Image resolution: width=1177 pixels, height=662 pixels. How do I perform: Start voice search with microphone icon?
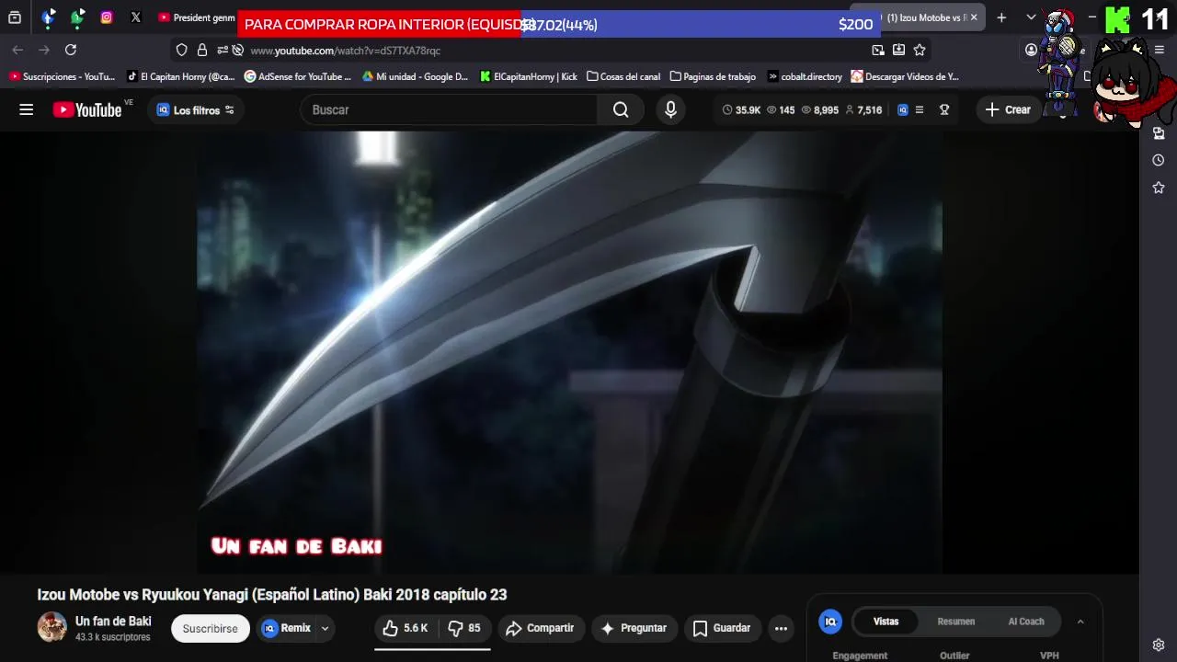pos(670,109)
